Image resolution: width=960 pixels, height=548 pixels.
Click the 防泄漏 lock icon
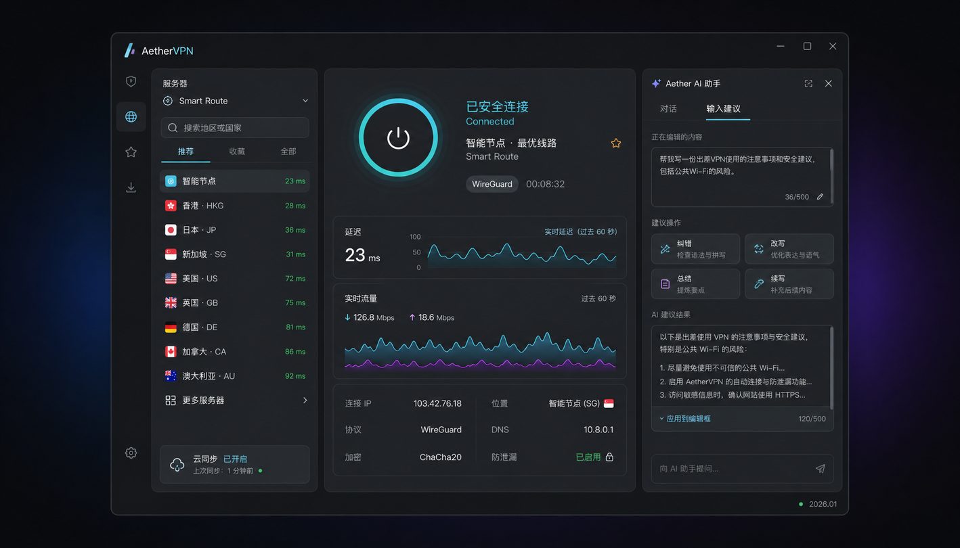(x=609, y=457)
